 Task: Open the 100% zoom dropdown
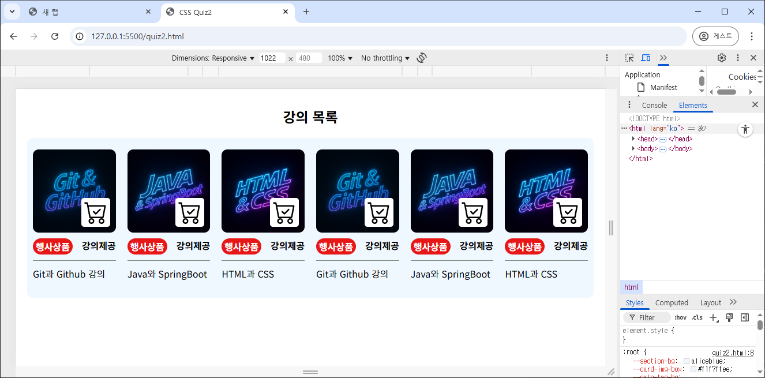(340, 58)
